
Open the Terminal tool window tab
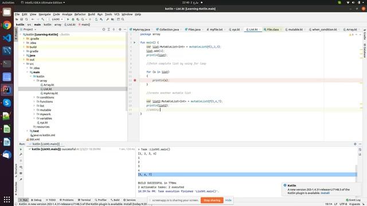[84, 200]
